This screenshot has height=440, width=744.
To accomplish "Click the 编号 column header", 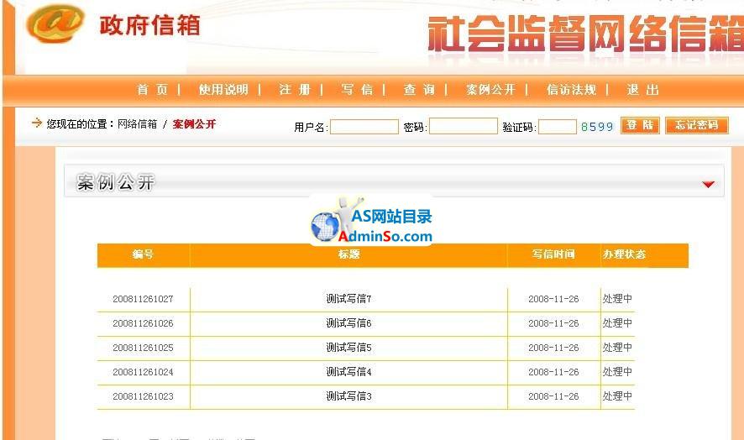I will [143, 254].
